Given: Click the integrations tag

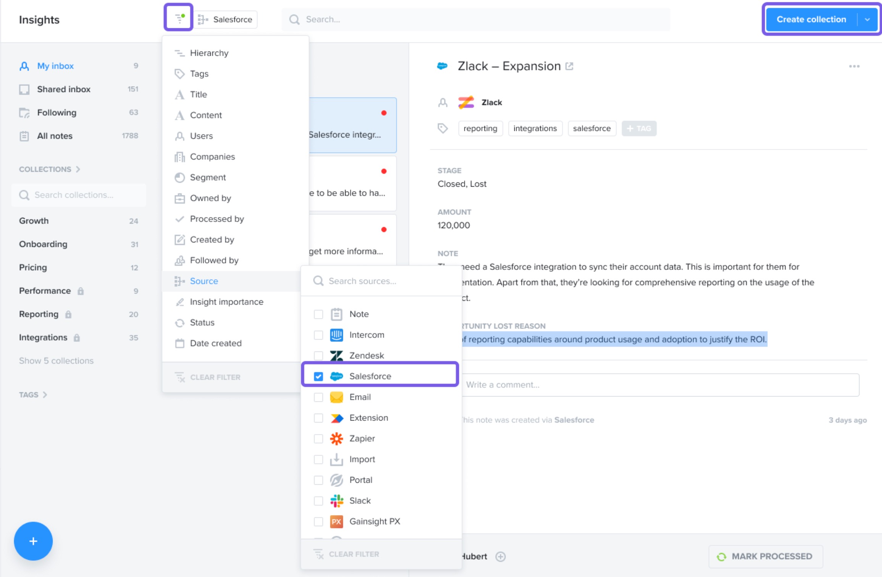Looking at the screenshot, I should tap(535, 128).
